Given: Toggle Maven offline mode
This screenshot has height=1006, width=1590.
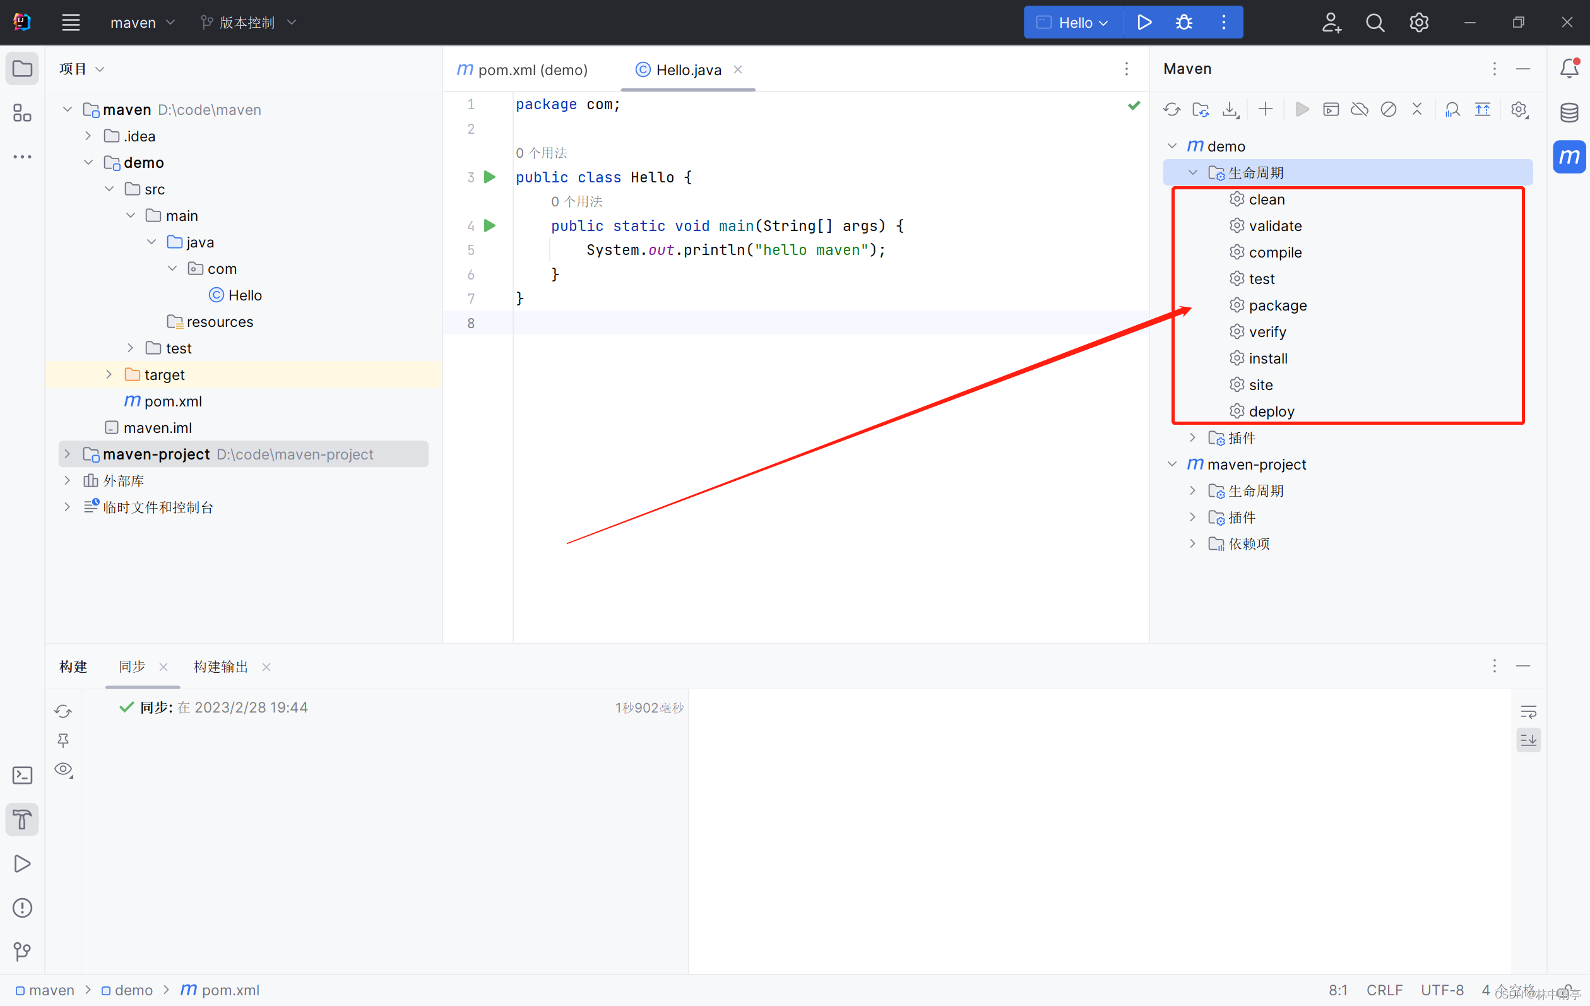Looking at the screenshot, I should (1359, 110).
